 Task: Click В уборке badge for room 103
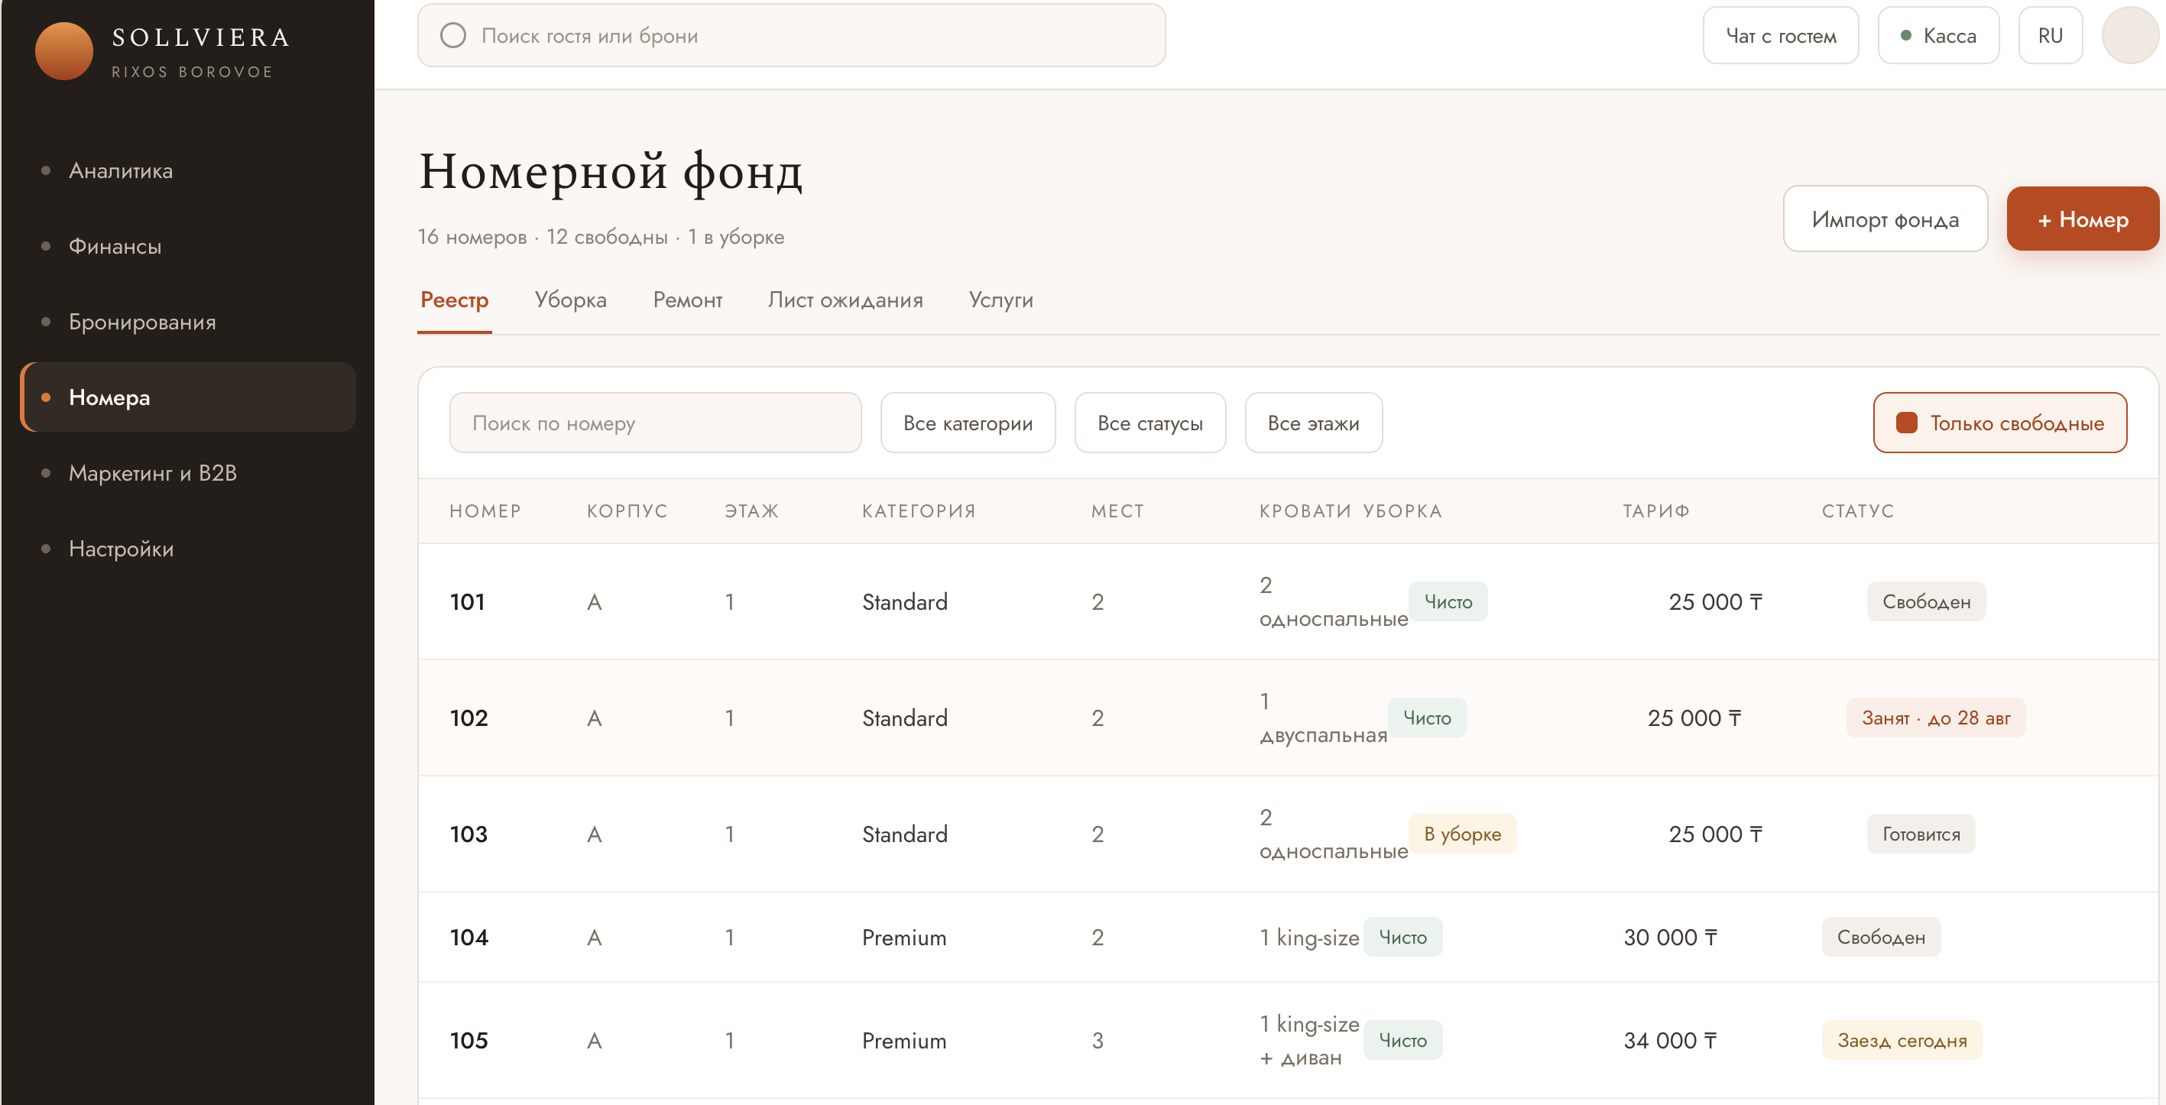pyautogui.click(x=1462, y=834)
